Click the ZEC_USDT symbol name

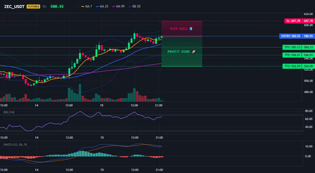14,6
